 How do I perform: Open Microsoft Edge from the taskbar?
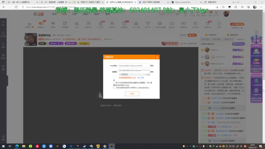tap(17, 146)
